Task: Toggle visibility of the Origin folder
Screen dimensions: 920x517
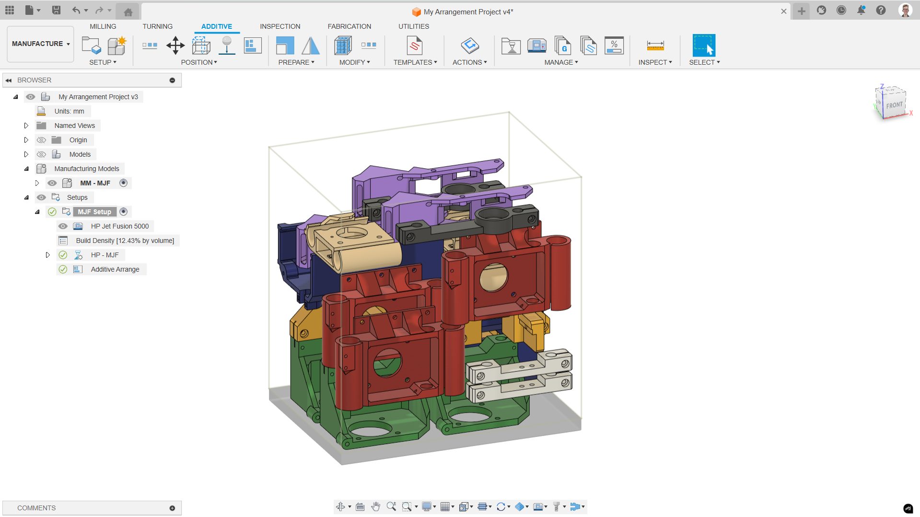Action: coord(42,140)
